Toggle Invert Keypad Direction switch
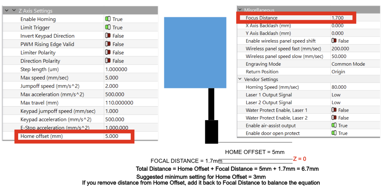Image resolution: width=388 pixels, height=189 pixels. (107, 36)
